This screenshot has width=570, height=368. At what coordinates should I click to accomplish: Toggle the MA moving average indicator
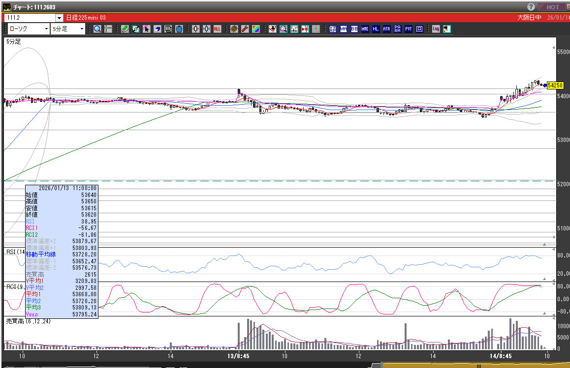343,29
